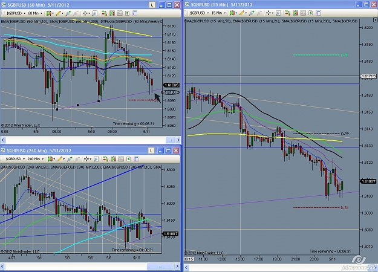
Task: Open Strategies icon in 60 Min chart
Action: pyautogui.click(x=127, y=13)
